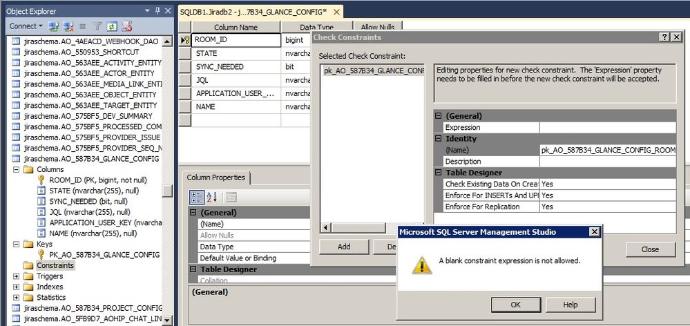690x326 pixels.
Task: Expand the Statistics folder node
Action: point(17,298)
